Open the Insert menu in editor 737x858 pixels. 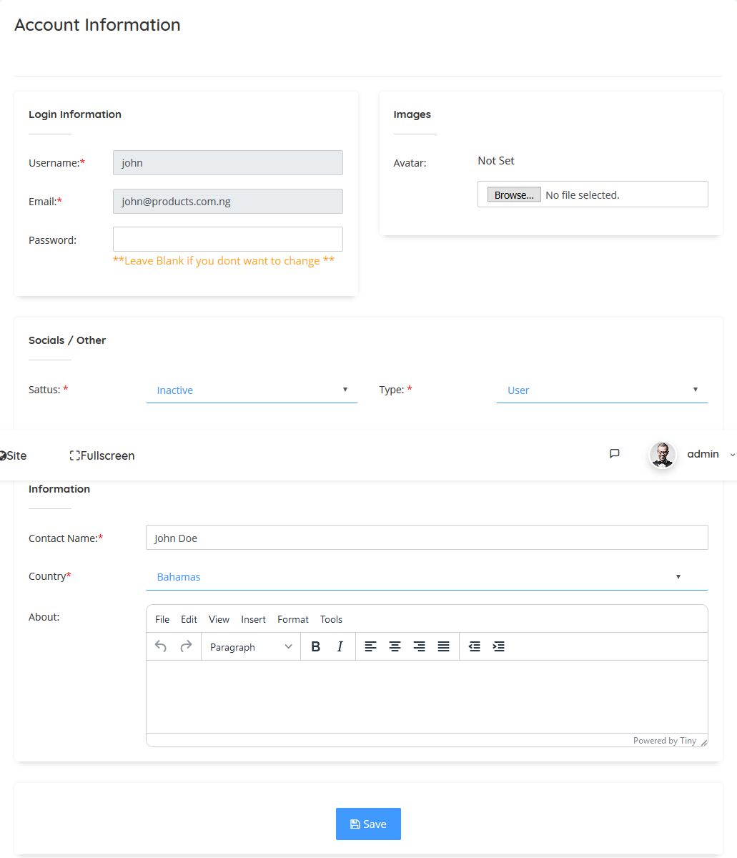click(253, 619)
